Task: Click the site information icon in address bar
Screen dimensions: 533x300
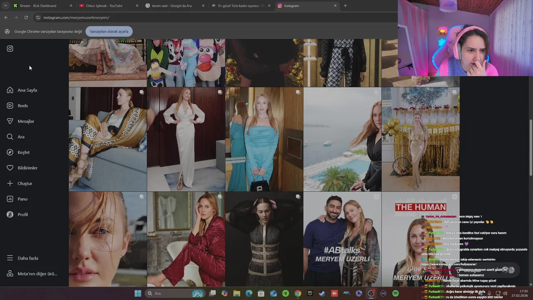Action: pos(38,17)
